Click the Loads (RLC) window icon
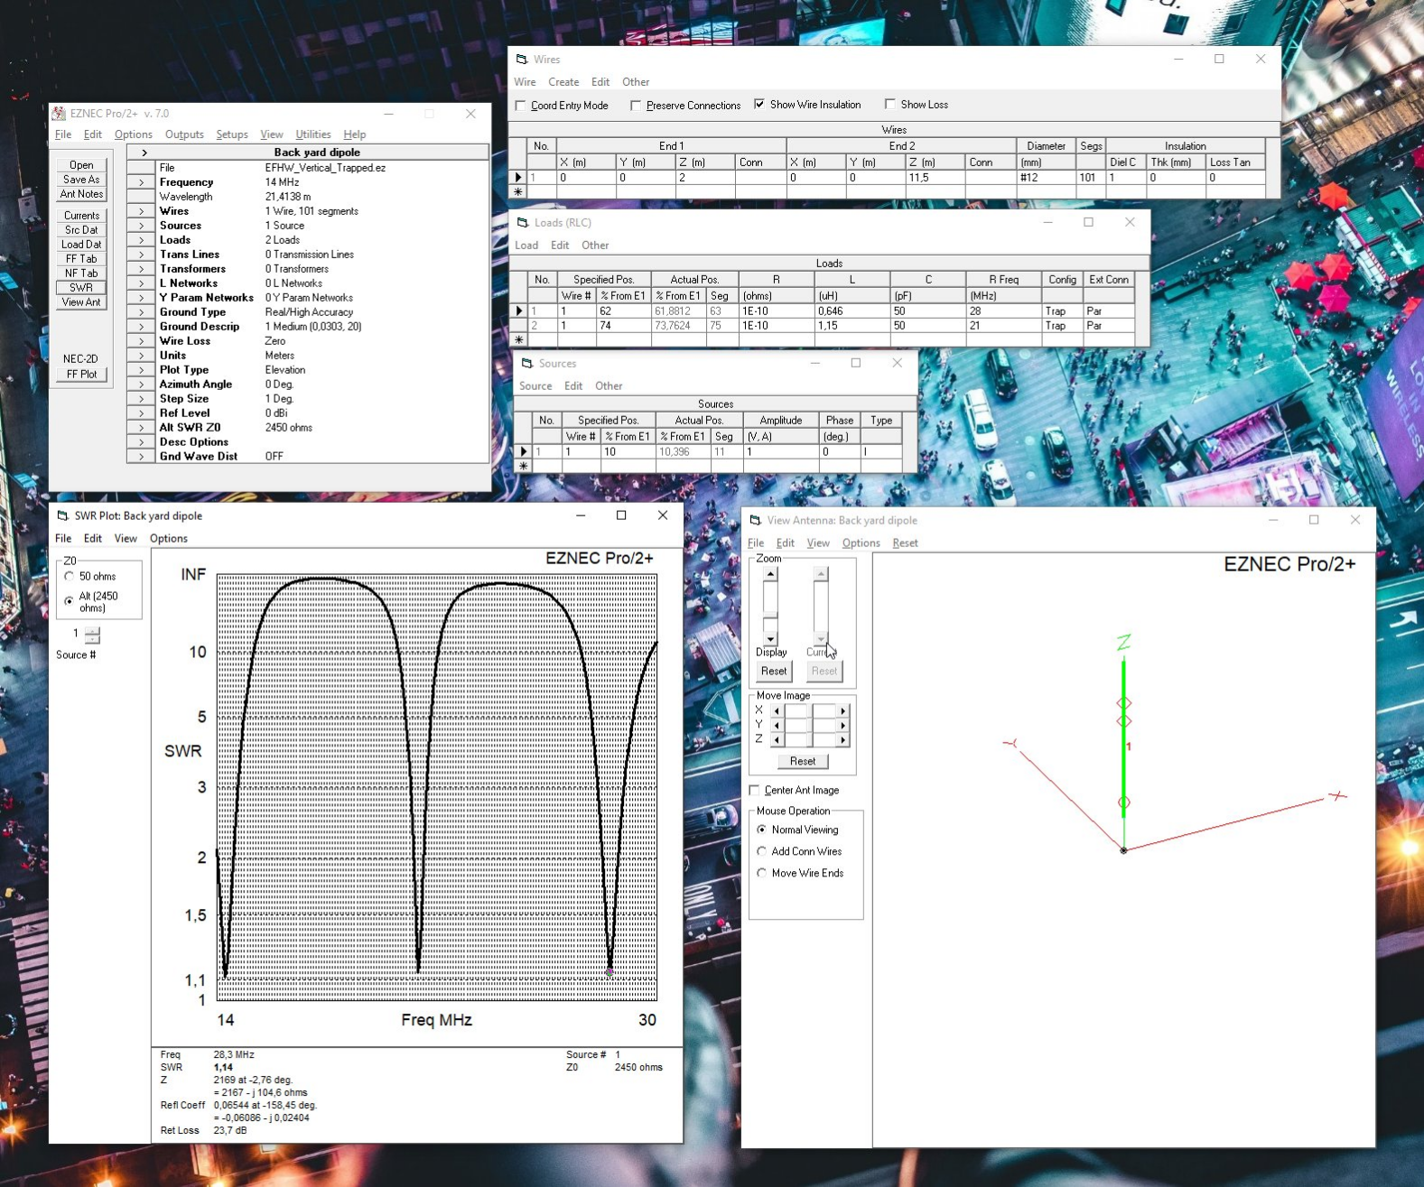1424x1187 pixels. 523,223
